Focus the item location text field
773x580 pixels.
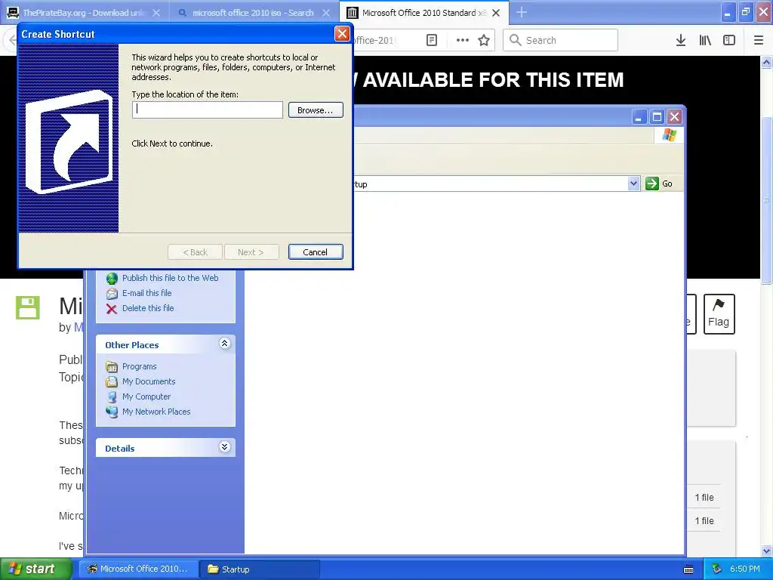pyautogui.click(x=207, y=110)
